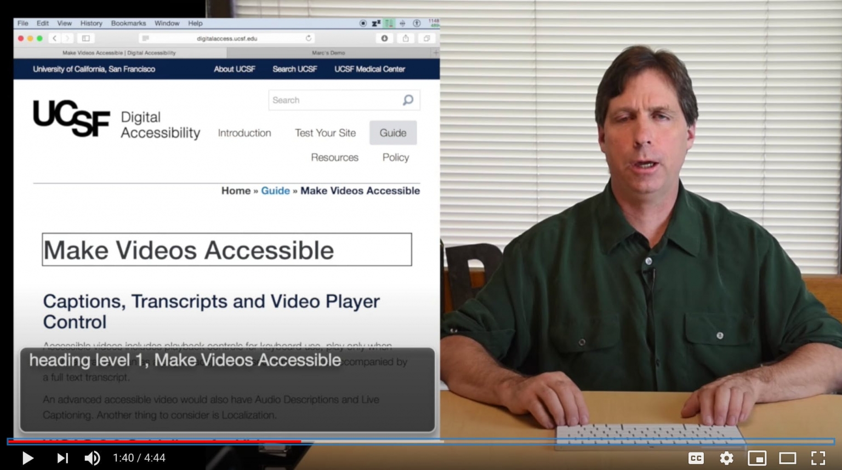Open the Guide breadcrumb link
Viewport: 842px width, 470px height.
point(276,191)
